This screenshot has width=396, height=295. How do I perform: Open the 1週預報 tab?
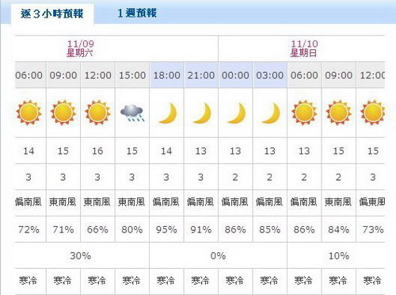137,13
